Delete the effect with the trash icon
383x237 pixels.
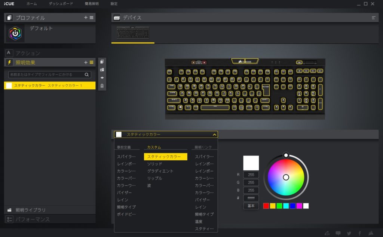click(102, 86)
